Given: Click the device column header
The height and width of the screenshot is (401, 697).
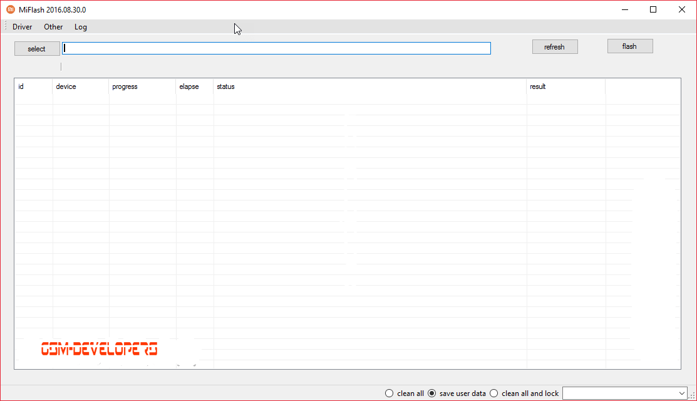Looking at the screenshot, I should (x=80, y=86).
